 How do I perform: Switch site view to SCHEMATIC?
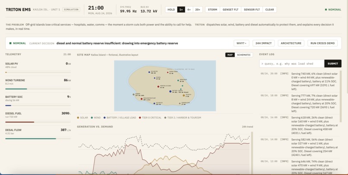(x=244, y=55)
